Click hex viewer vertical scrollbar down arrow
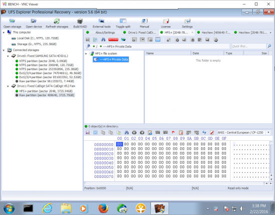Image resolution: width=275 pixels, height=215 pixels. (x=271, y=179)
